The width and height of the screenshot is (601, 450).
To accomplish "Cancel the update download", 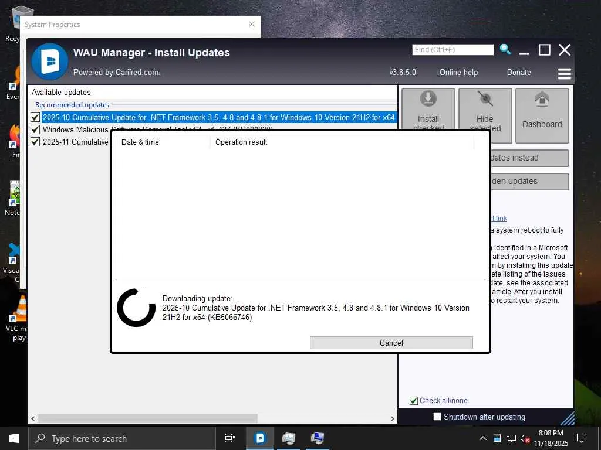I will click(x=391, y=343).
